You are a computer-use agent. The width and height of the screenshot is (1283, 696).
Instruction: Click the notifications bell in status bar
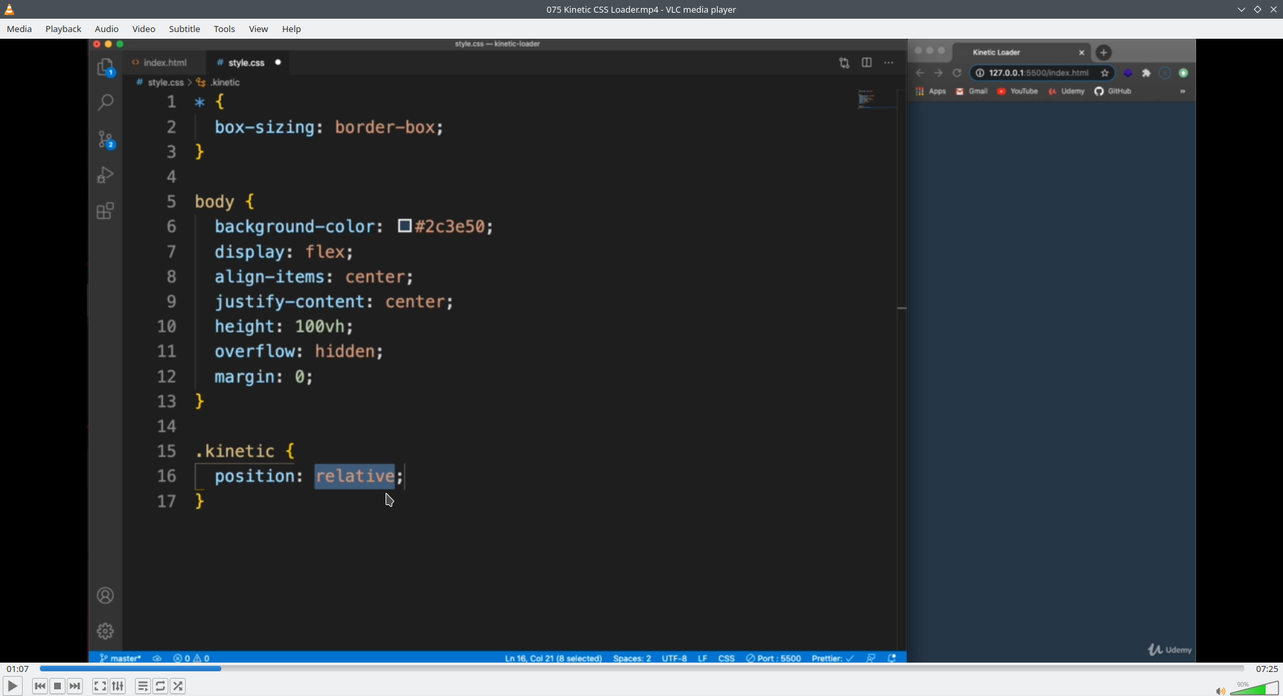pyautogui.click(x=891, y=659)
